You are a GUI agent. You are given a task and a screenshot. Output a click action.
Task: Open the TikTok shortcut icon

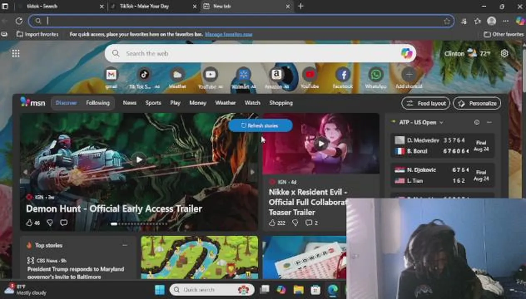pos(144,75)
